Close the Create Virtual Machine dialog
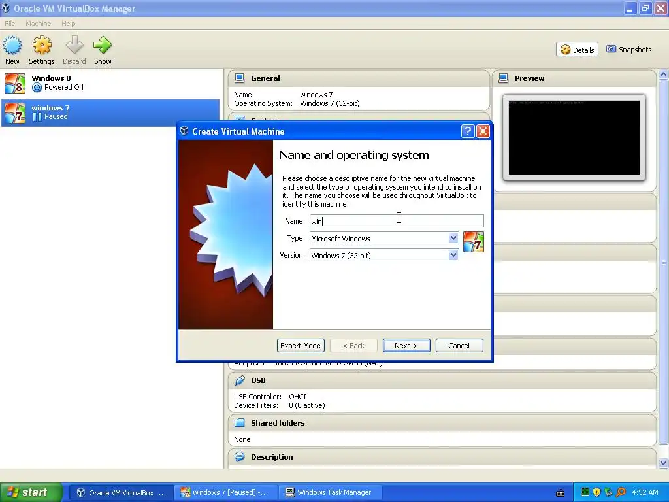 [x=483, y=131]
